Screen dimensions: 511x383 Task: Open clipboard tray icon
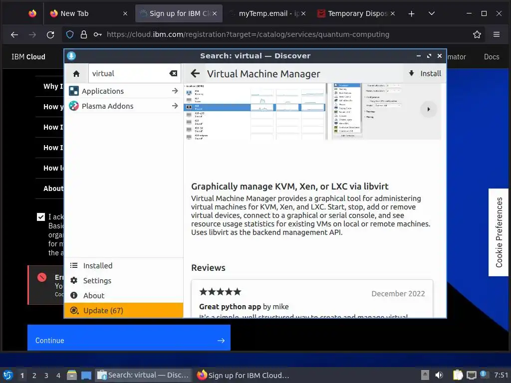[458, 375]
